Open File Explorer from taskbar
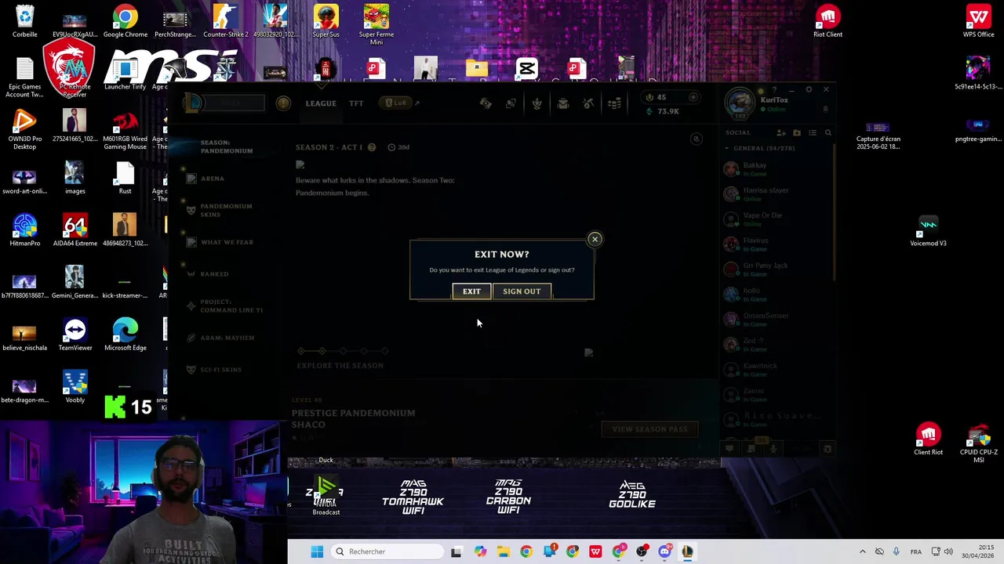The width and height of the screenshot is (1004, 564). [x=503, y=551]
